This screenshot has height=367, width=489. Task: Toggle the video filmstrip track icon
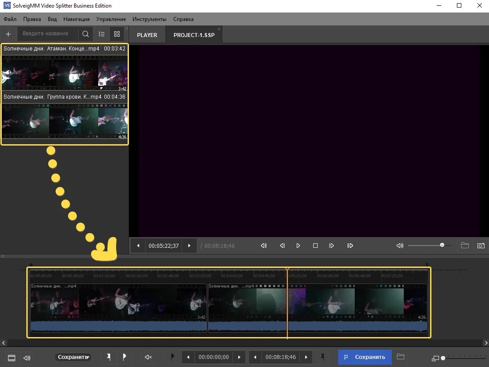(12, 358)
